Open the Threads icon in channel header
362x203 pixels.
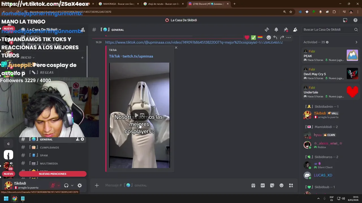tap(267, 30)
